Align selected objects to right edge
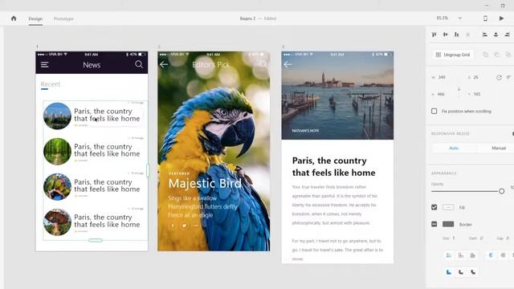The width and height of the screenshot is (514, 289). [x=507, y=35]
